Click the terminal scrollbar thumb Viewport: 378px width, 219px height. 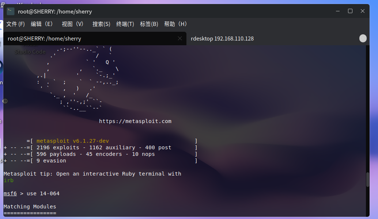pos(368,179)
